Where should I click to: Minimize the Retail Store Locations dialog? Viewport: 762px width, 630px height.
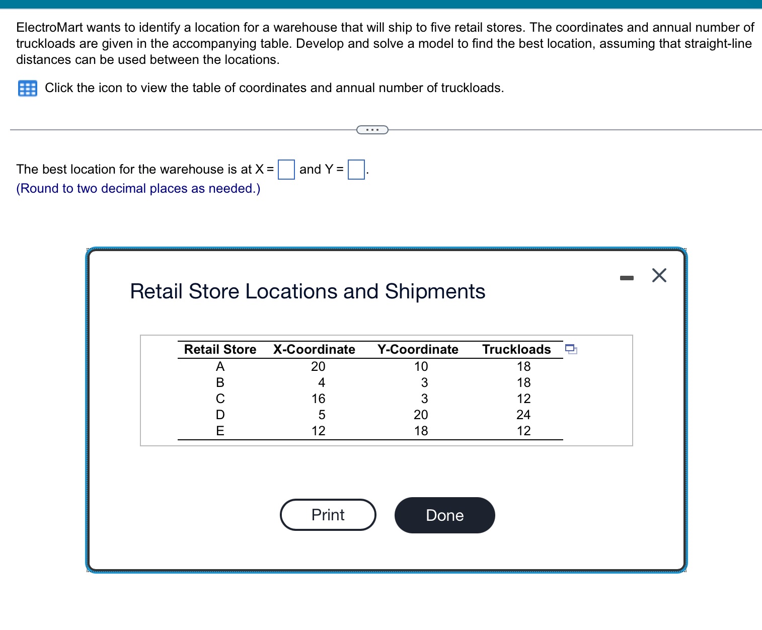627,277
